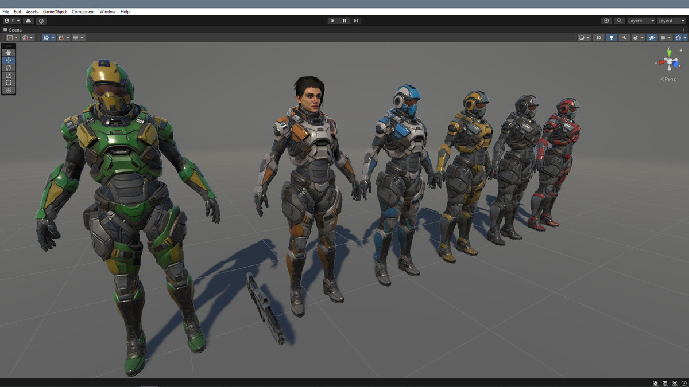Click the cache server icon in status bar

(665, 383)
